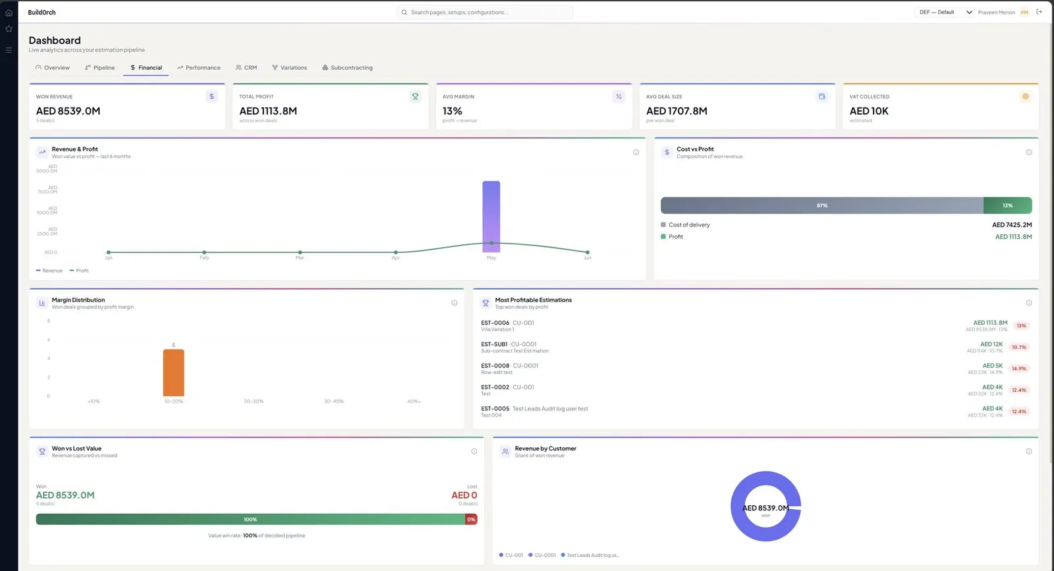
Task: Open info icon of Revenue by Customer
Action: pyautogui.click(x=1028, y=451)
